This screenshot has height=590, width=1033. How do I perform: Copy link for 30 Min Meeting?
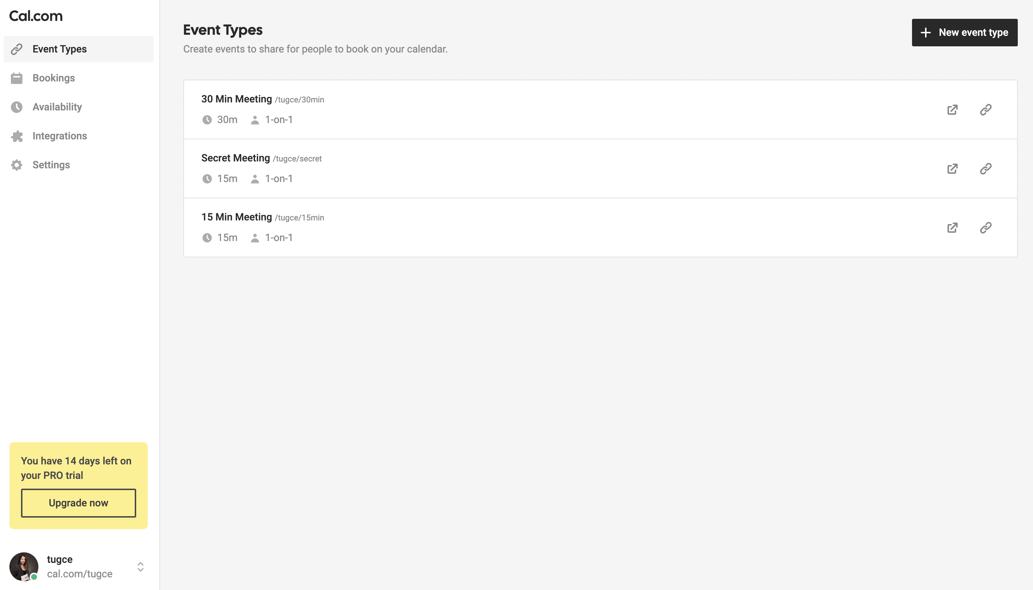986,110
